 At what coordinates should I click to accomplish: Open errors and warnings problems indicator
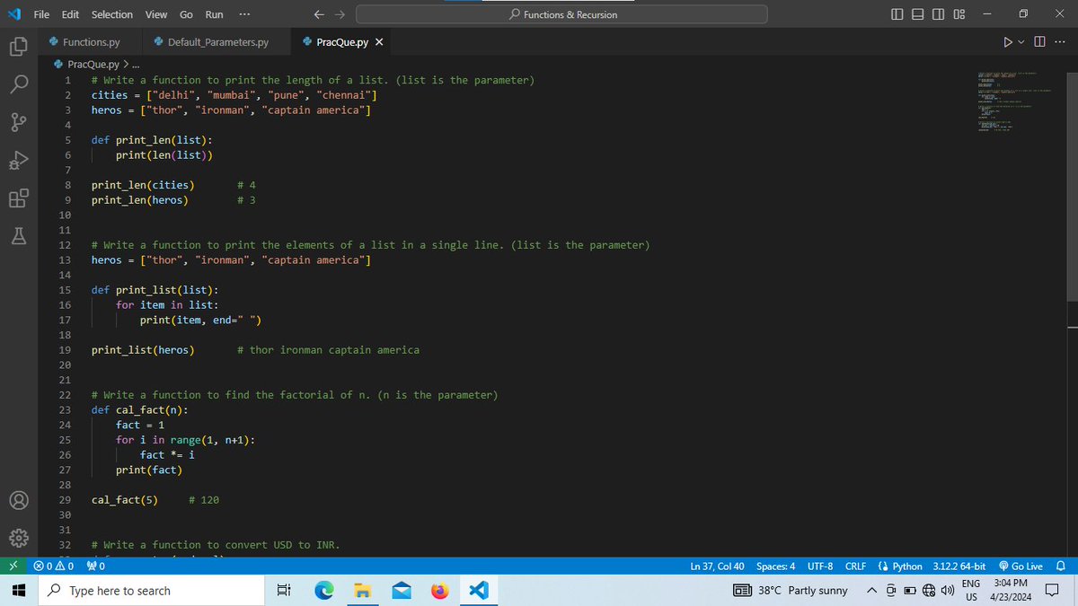(53, 566)
